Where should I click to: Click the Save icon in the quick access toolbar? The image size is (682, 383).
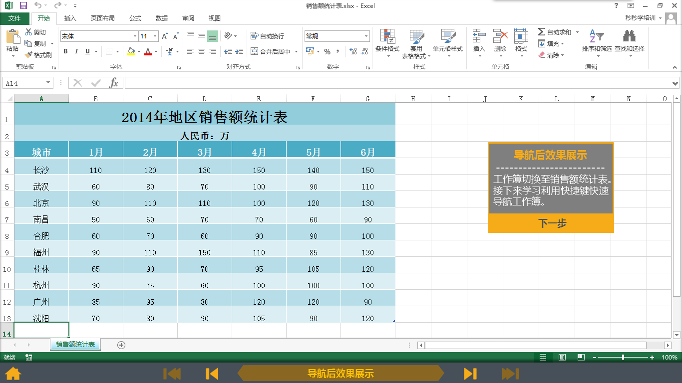(x=23, y=5)
